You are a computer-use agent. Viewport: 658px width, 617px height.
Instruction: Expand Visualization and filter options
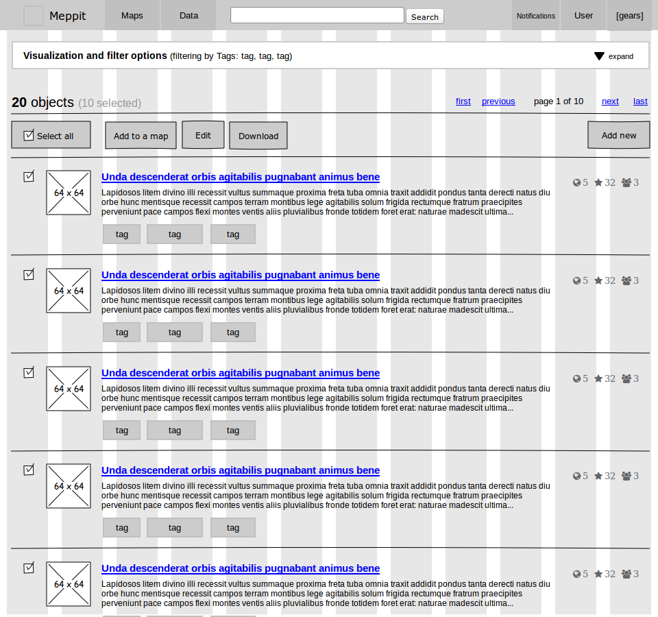click(613, 56)
